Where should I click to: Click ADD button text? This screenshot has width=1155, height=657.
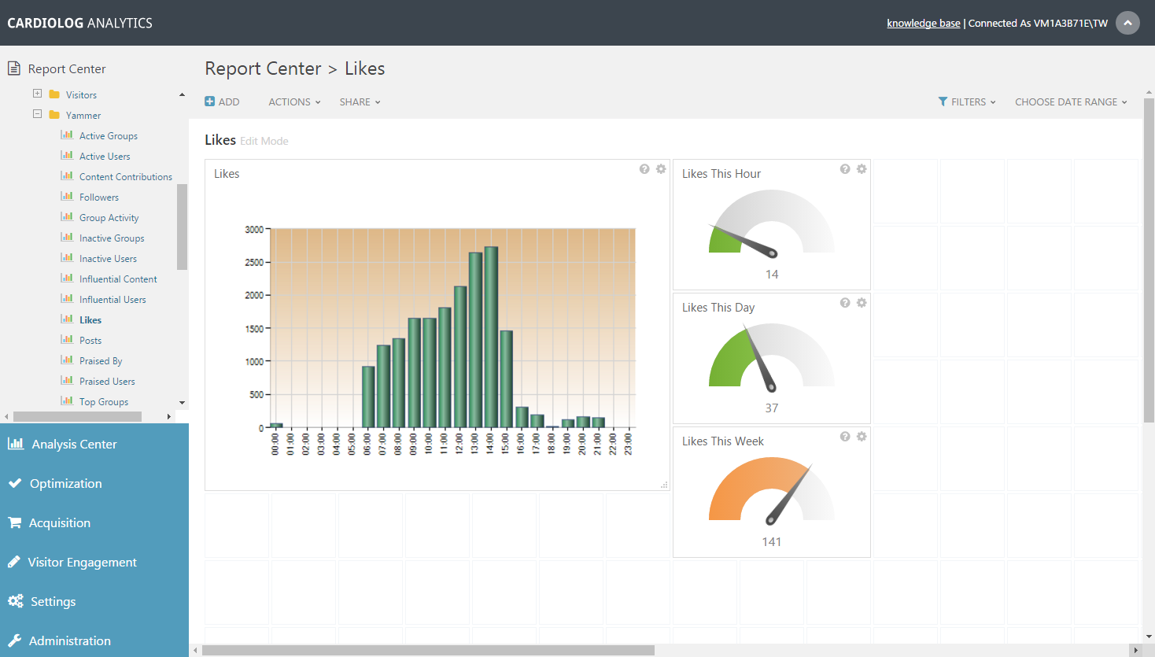pos(229,102)
